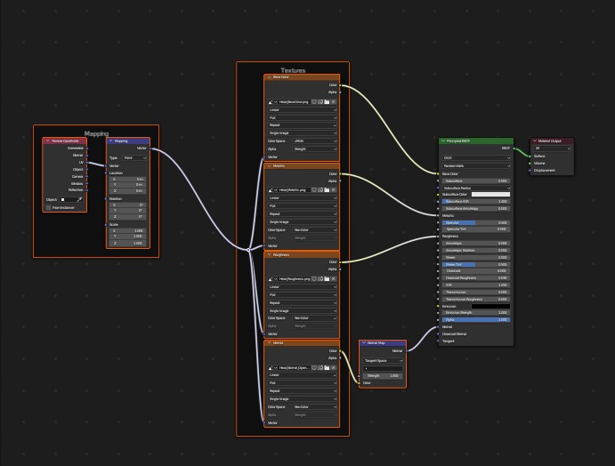Click the Mapping Location X field

[x=128, y=179]
